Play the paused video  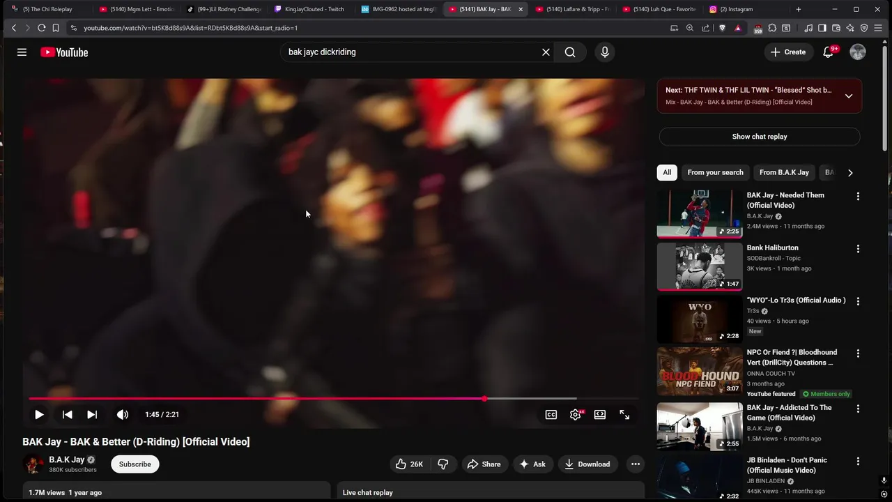39,414
